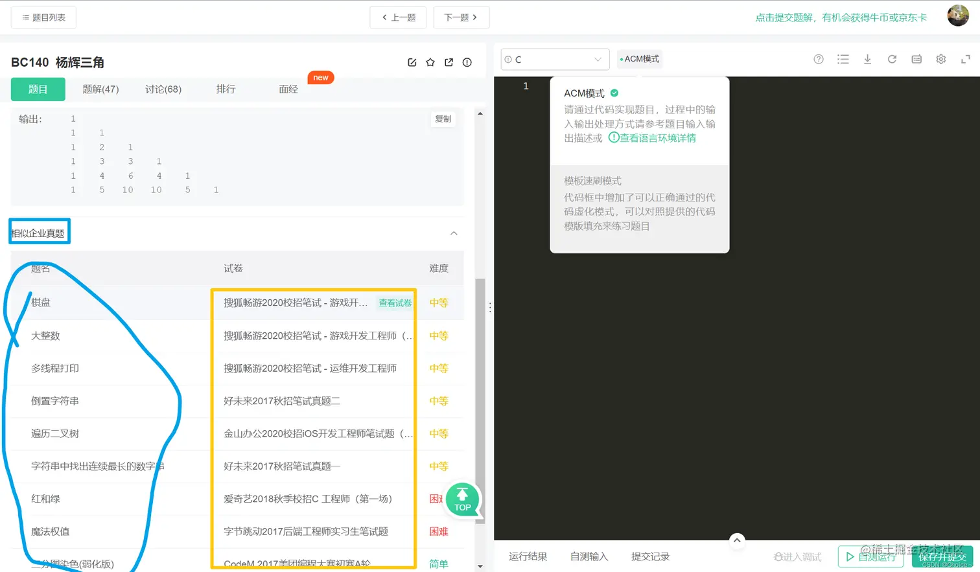Switch to the 提交记录 panel tab

650,556
